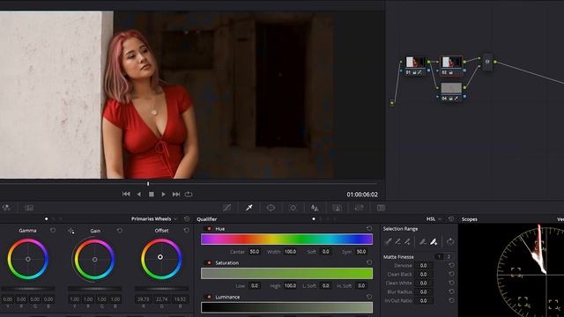This screenshot has width=564, height=317.
Task: Click the Hue spectrum bar
Action: (x=286, y=240)
